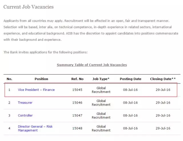183x141 pixels.
Task: Click the Global Recruitment cell in the Treasurer row
Action: (101, 103)
